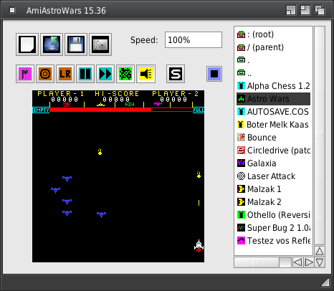334x291 pixels.
Task: Open the (root) directory entry
Action: pyautogui.click(x=273, y=34)
